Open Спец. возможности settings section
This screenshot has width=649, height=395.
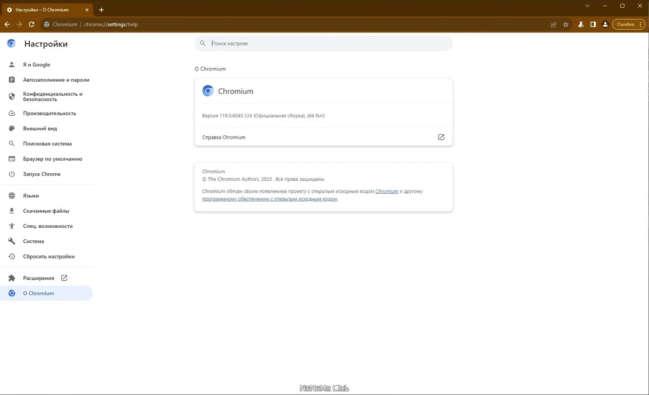(47, 226)
